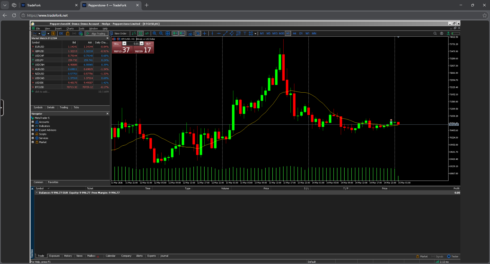Click the one-click volume input field
490x264 pixels.
[x=133, y=43]
